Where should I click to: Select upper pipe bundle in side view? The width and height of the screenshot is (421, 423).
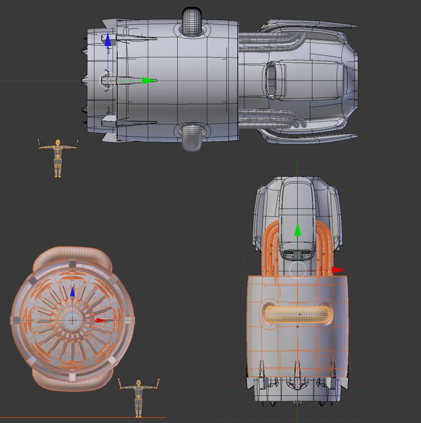point(272,42)
